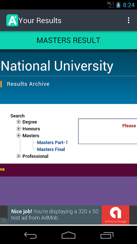Select the Professional tree label
This screenshot has height=244, width=137.
(x=35, y=156)
